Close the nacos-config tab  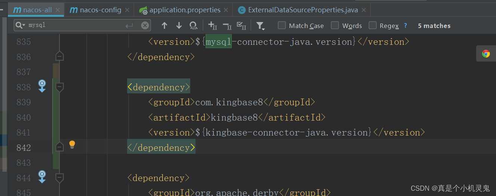tap(127, 10)
